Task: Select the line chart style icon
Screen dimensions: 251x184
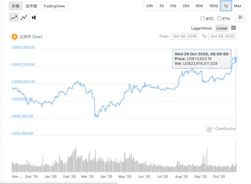Action: click(14, 18)
